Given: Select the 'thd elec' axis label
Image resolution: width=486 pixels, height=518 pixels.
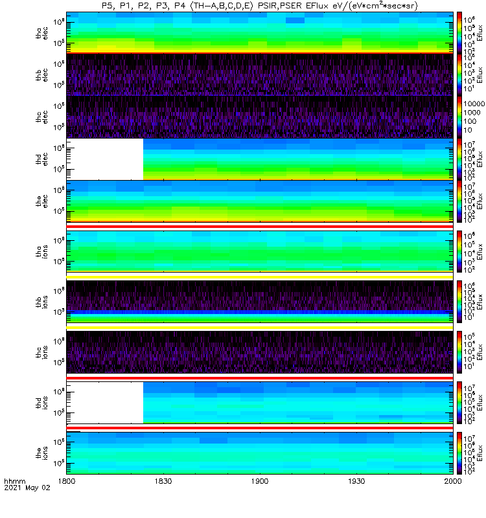Looking at the screenshot, I should pyautogui.click(x=41, y=159).
